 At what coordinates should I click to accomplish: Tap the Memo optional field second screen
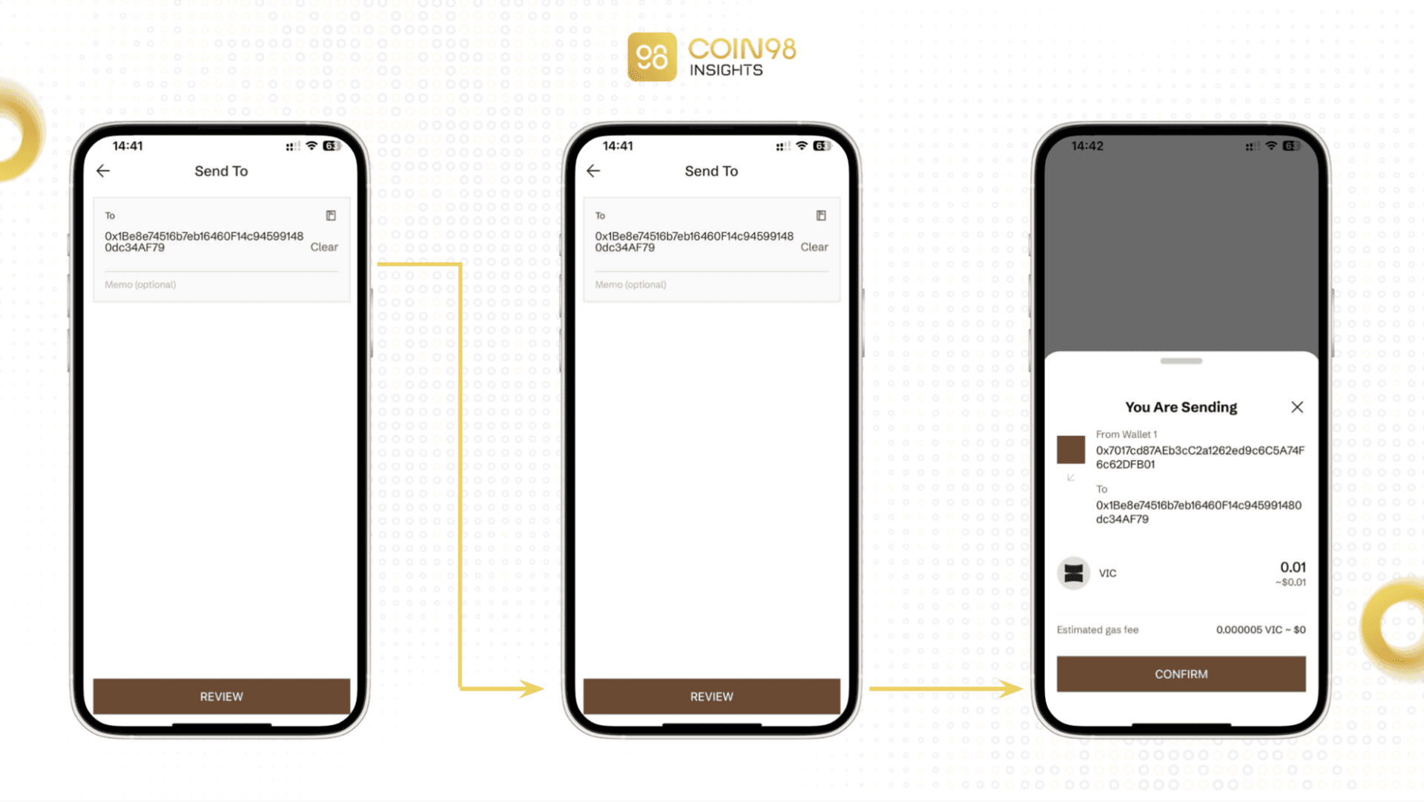711,283
